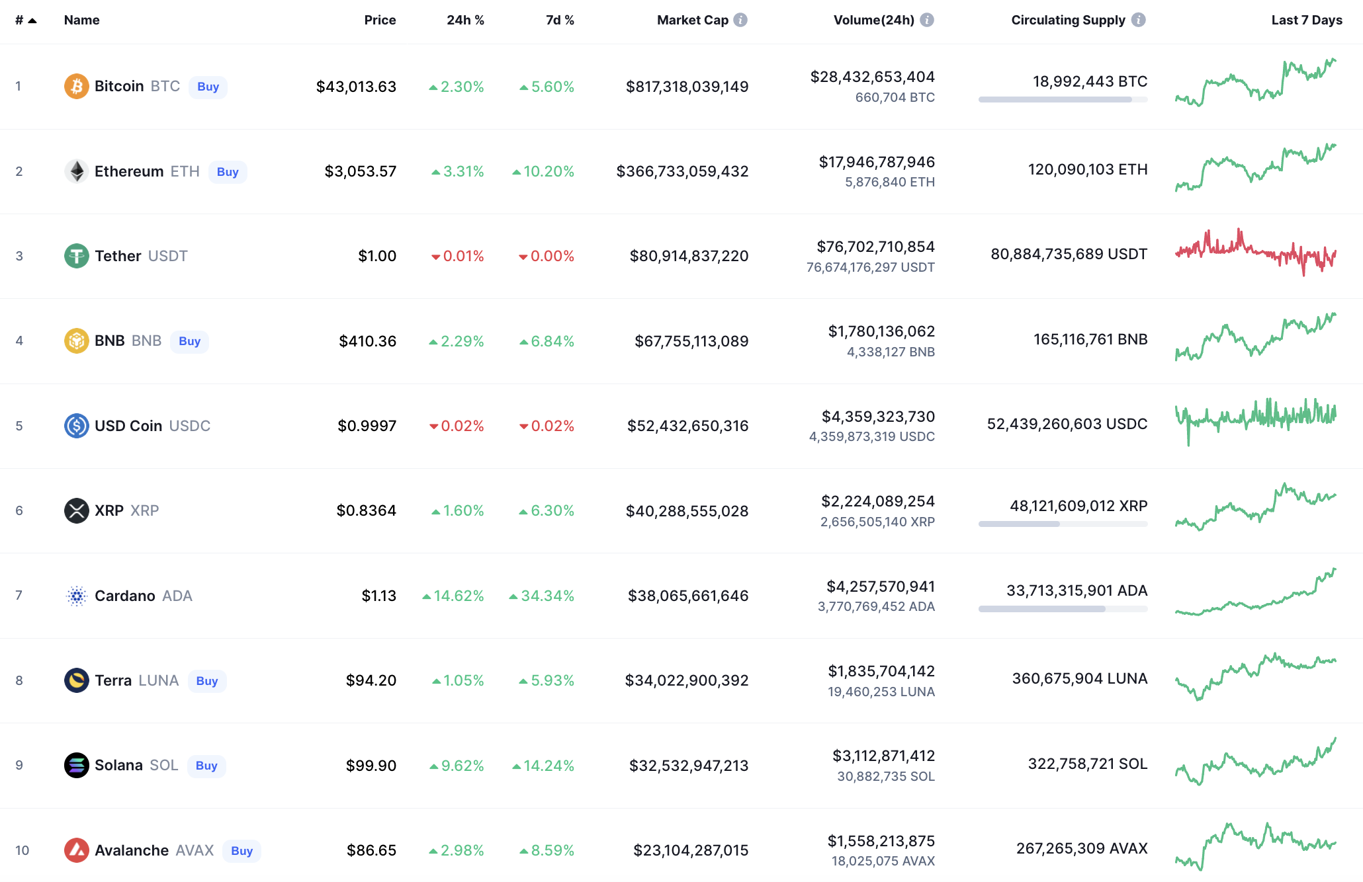
Task: Click Bitcoin circulating supply progress bar
Action: [x=1063, y=100]
